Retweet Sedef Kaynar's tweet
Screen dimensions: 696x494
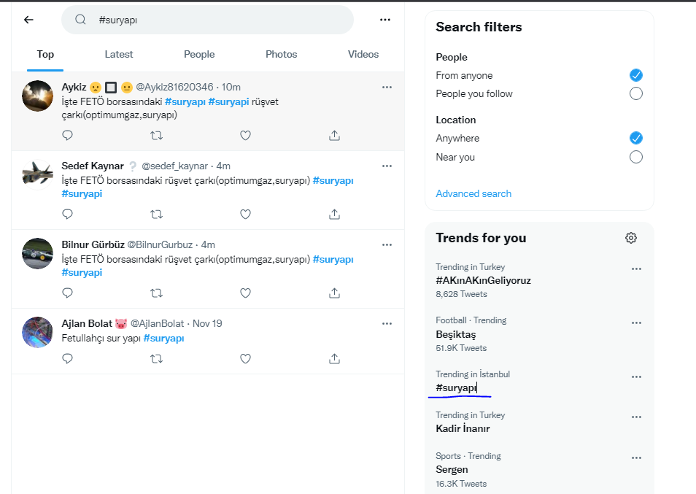156,215
